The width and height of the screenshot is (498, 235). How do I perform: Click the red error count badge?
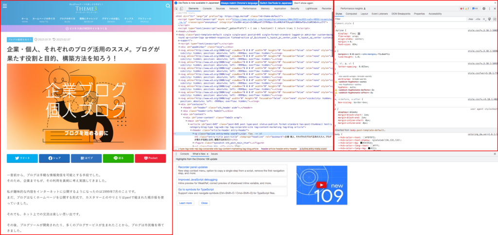(x=462, y=9)
